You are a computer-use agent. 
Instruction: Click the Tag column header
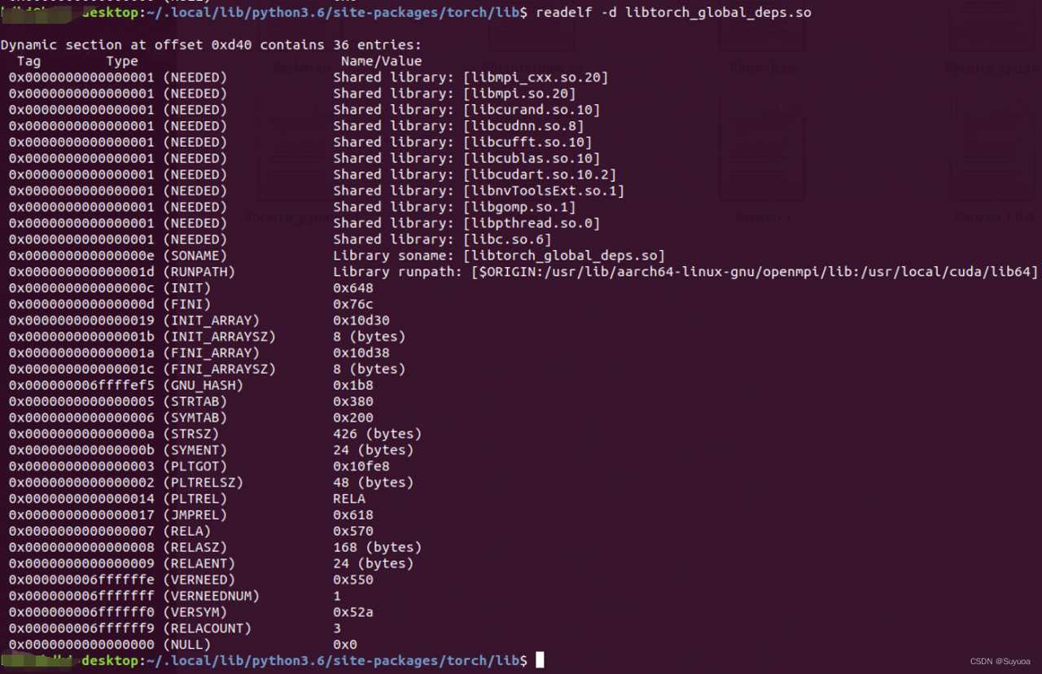pyautogui.click(x=28, y=61)
